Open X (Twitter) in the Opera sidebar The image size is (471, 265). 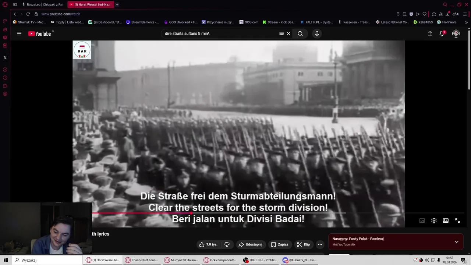[x=5, y=57]
